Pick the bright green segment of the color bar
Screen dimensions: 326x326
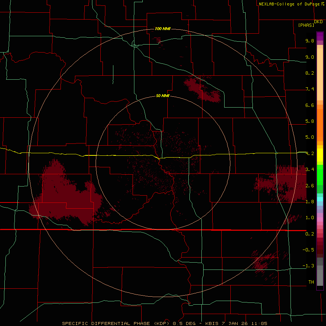[320, 175]
